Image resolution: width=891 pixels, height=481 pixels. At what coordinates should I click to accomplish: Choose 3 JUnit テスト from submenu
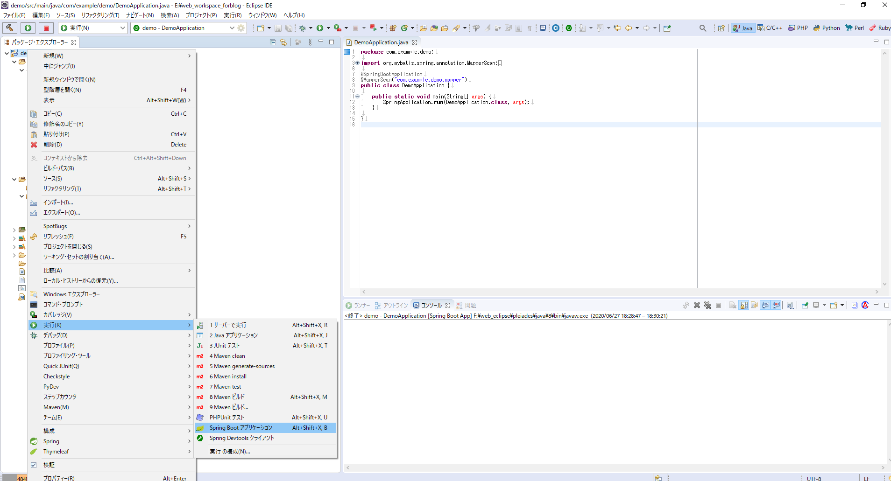pos(266,346)
